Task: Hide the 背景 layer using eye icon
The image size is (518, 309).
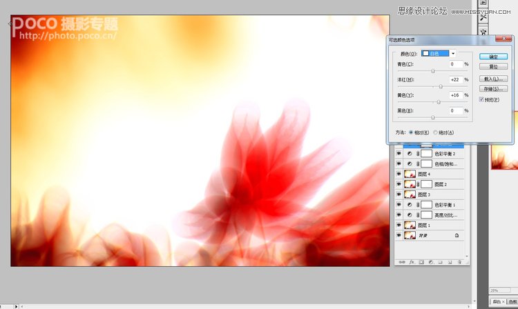Action: pos(399,236)
